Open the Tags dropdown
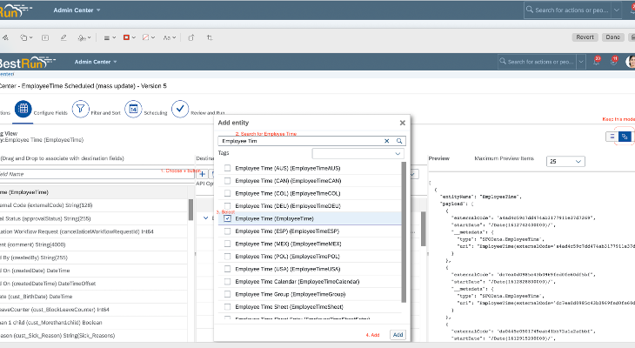This screenshot has height=348, width=635. coord(358,153)
